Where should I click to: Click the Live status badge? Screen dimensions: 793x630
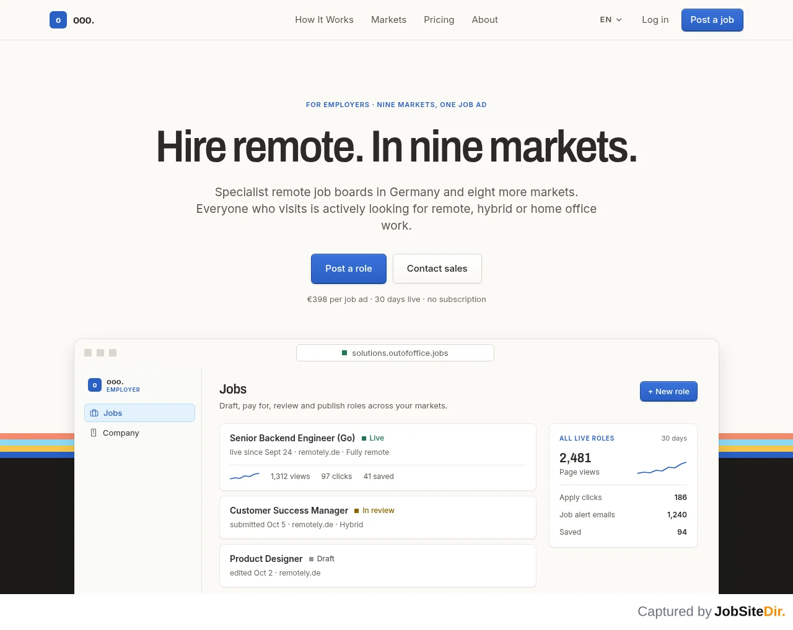tap(373, 438)
